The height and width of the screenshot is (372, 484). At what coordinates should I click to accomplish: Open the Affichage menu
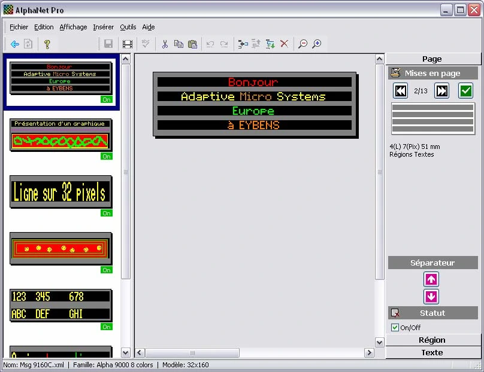[73, 27]
